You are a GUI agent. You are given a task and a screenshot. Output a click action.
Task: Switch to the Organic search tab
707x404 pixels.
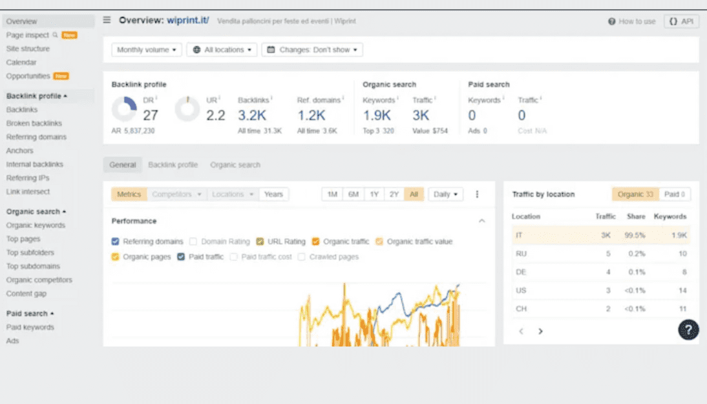coord(235,165)
